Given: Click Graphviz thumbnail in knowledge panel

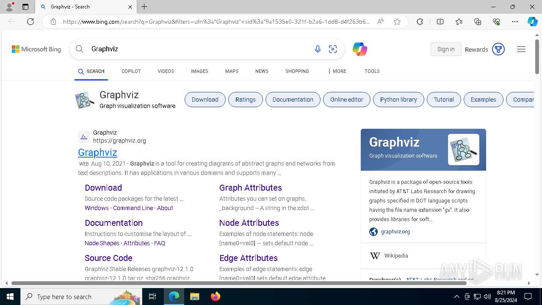Looking at the screenshot, I should tap(464, 150).
